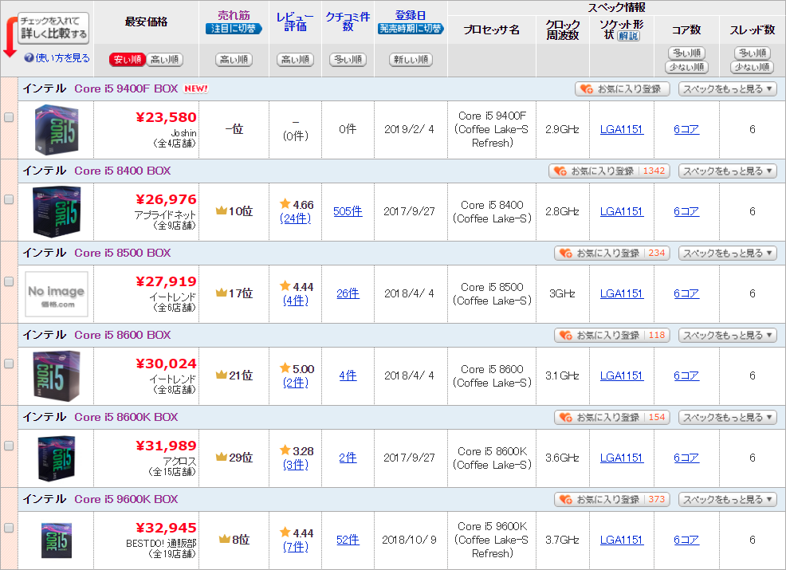Viewport: 786px width, 570px height.
Task: Open the Core i5 8500 BOX product link
Action: coord(122,254)
